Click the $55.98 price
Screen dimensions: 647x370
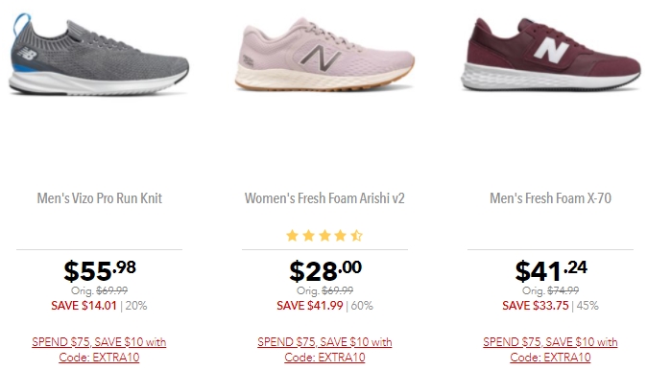pos(100,270)
